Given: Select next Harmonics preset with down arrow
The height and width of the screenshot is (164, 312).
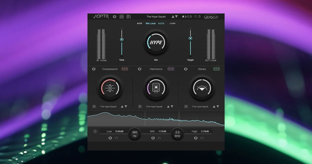Looking at the screenshot, I should (172, 106).
